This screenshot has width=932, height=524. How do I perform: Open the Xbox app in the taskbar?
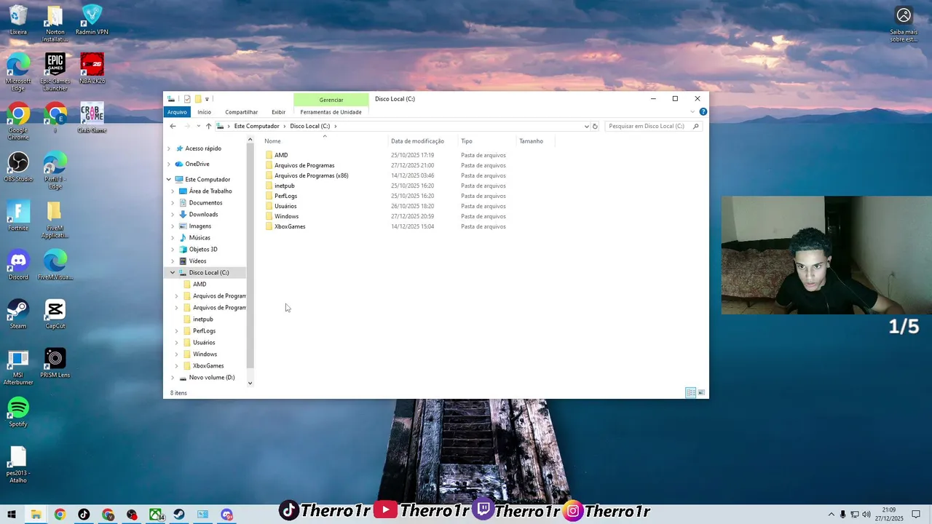point(156,515)
